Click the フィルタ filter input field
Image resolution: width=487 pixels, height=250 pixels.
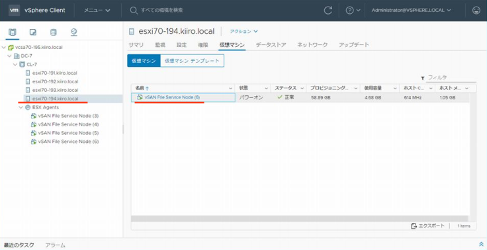click(x=451, y=77)
